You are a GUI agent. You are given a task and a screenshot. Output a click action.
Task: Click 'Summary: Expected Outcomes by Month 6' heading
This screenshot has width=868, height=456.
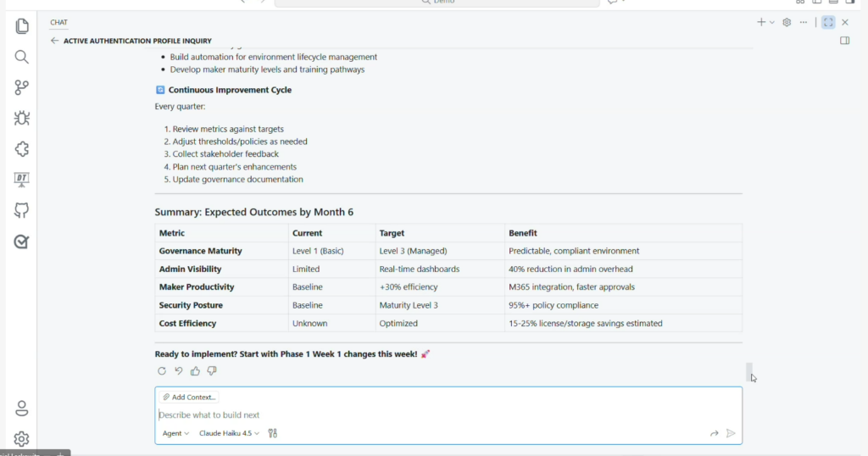(253, 212)
